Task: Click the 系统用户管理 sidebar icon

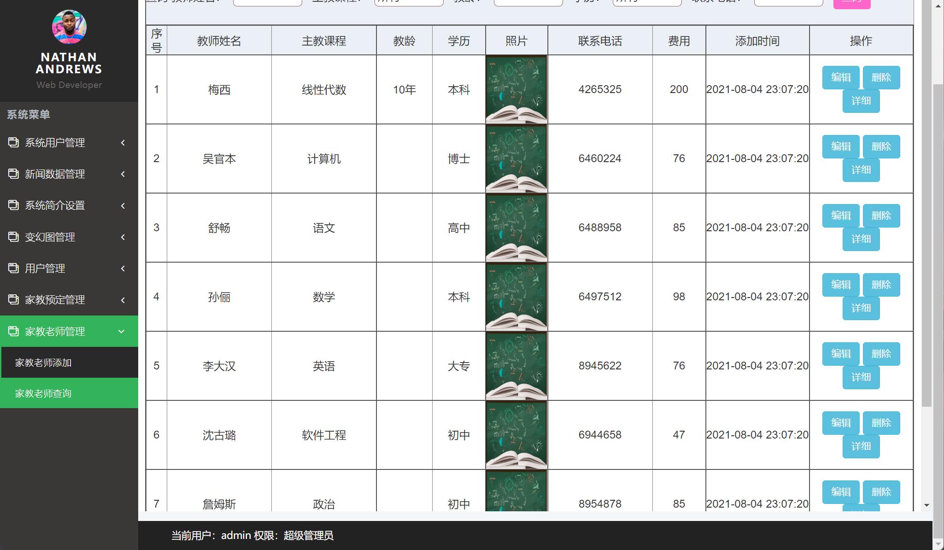Action: [x=13, y=143]
